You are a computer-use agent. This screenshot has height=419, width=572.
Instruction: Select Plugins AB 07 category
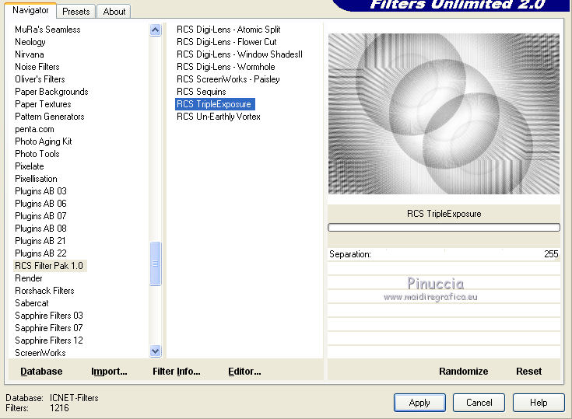pyautogui.click(x=40, y=216)
